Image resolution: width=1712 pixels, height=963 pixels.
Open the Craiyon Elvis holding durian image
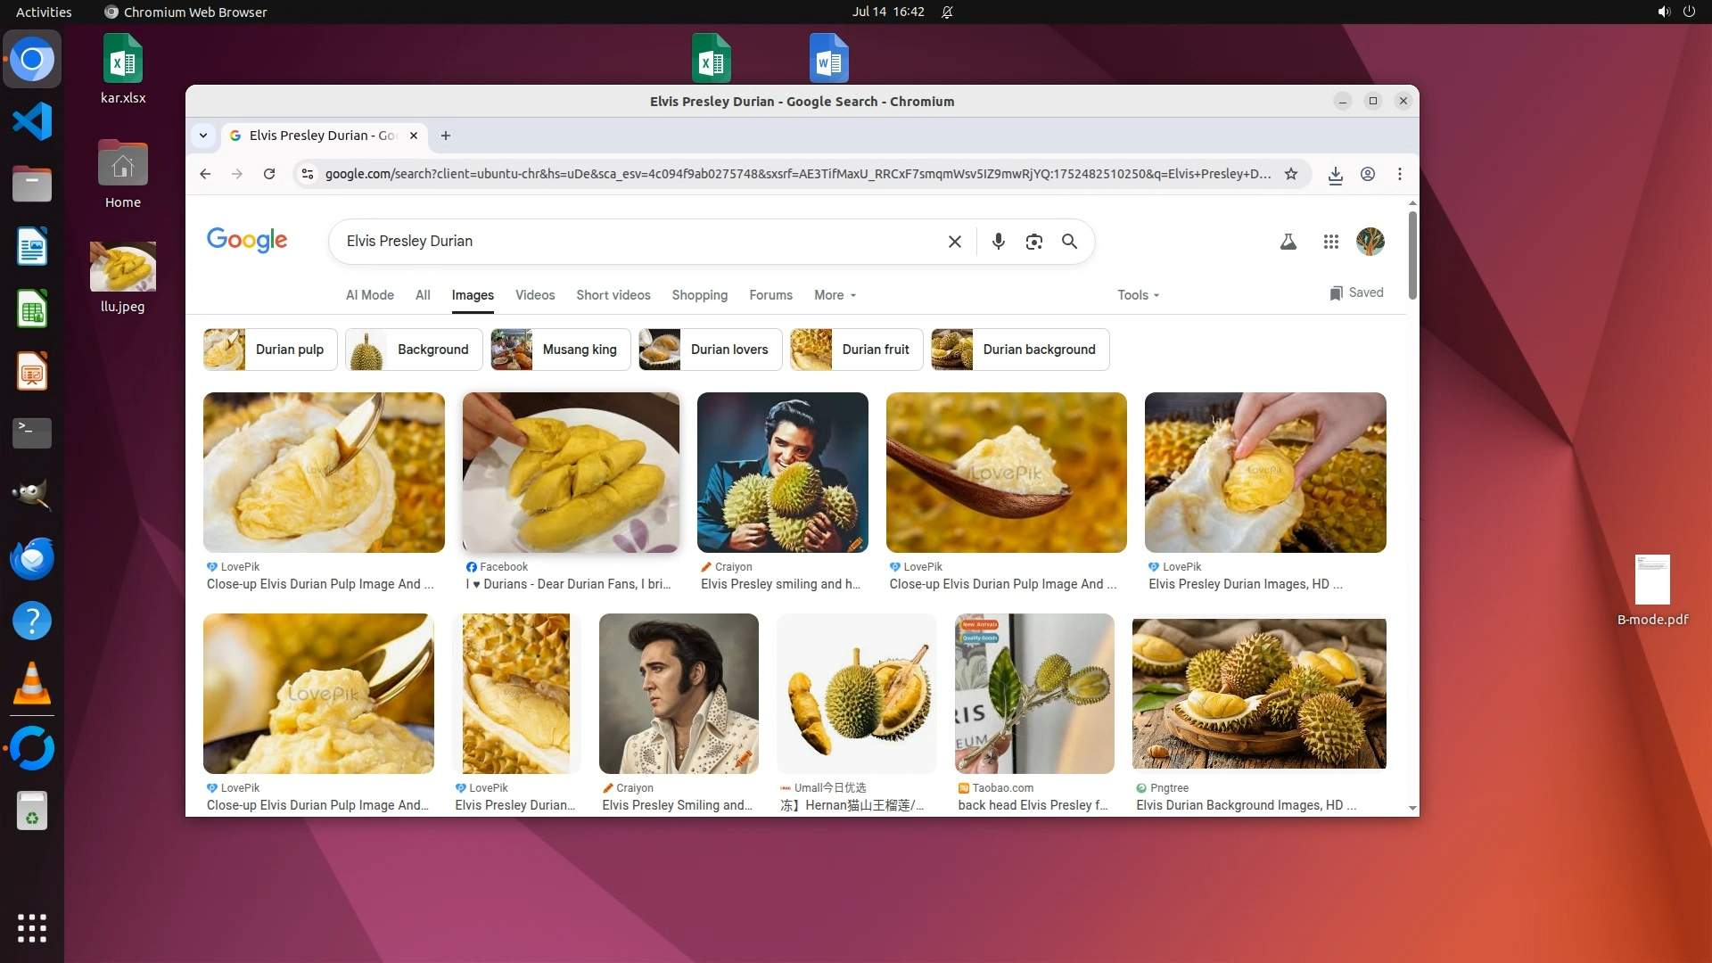(x=782, y=473)
